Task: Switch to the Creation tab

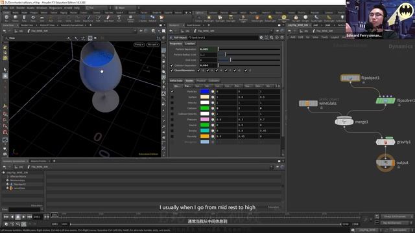Action: click(x=190, y=43)
